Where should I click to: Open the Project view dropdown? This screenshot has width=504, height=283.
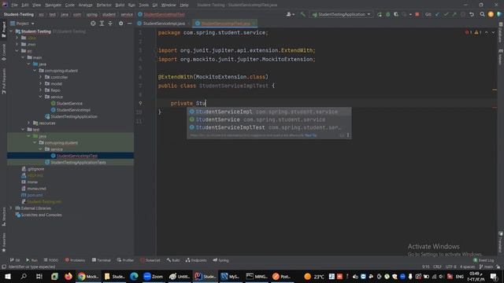coord(23,24)
